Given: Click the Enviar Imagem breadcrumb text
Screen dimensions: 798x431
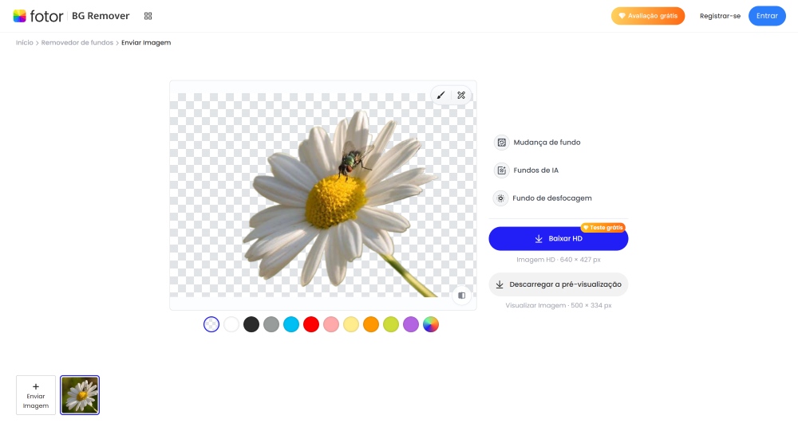Looking at the screenshot, I should pos(146,43).
